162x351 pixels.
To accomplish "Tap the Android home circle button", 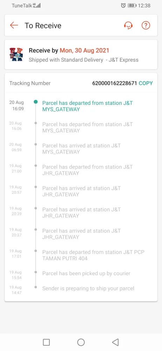I will (81, 342).
